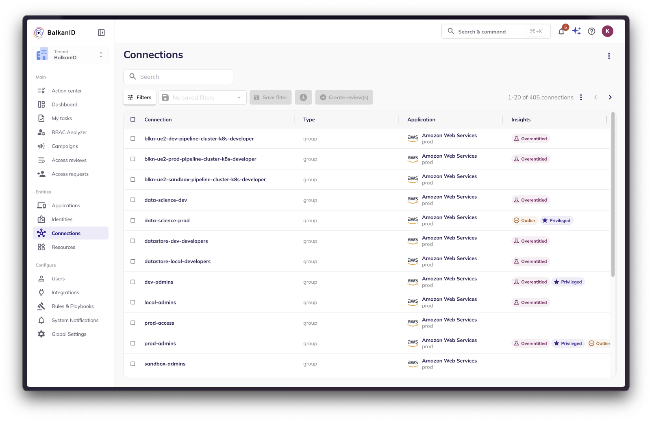Select all connections with header checkbox
652x421 pixels.
tap(133, 119)
